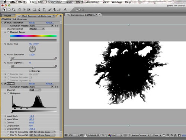Click the Input White value 80.0
This screenshot has width=186, height=140.
pos(32,119)
